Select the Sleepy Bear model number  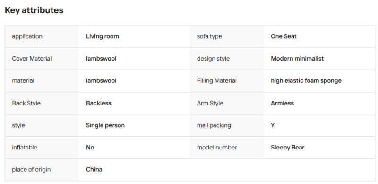(x=288, y=148)
